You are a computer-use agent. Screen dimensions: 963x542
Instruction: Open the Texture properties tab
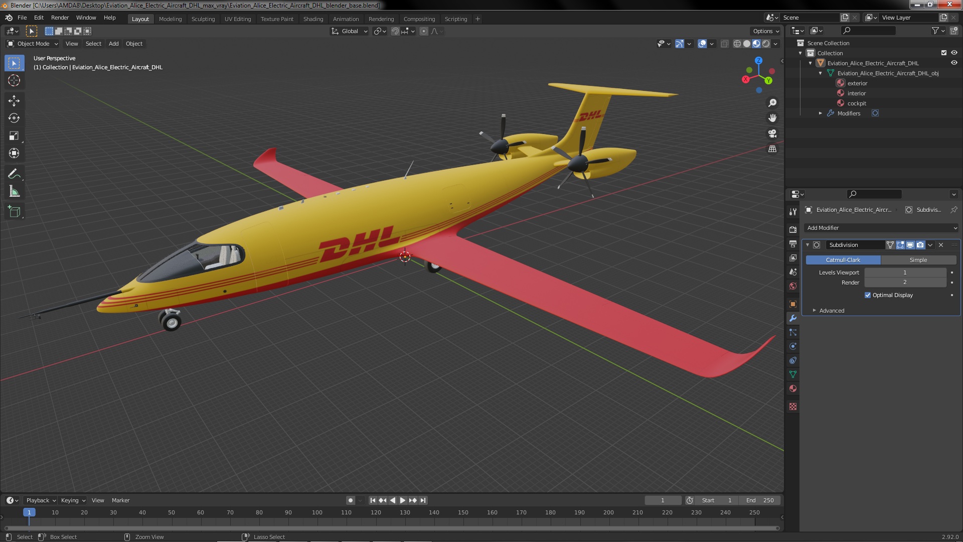pos(793,406)
